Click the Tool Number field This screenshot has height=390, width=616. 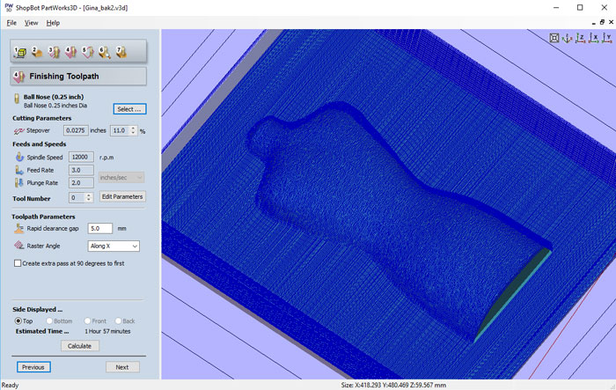pos(77,198)
